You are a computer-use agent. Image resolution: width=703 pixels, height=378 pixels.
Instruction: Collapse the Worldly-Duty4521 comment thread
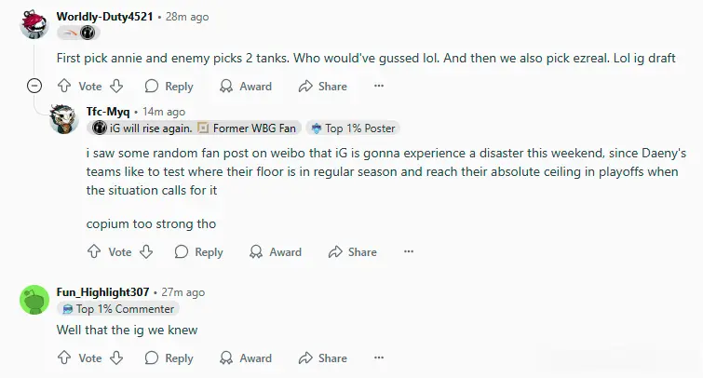(x=34, y=86)
